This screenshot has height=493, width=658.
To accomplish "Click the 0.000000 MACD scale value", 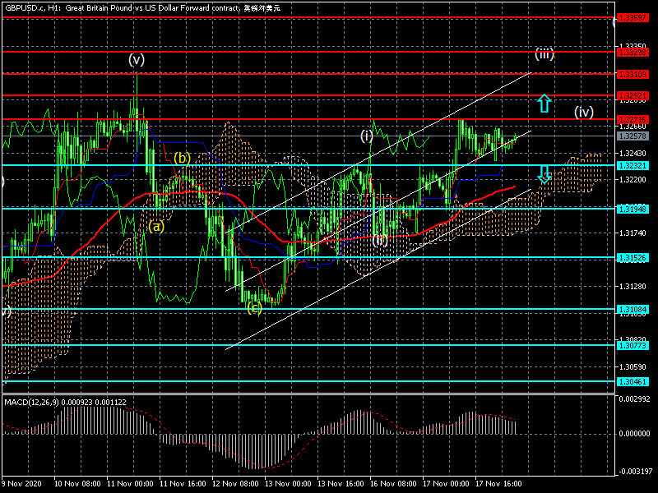I will pos(634,434).
